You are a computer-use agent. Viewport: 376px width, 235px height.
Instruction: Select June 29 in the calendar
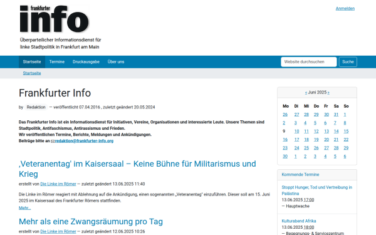click(x=346, y=148)
